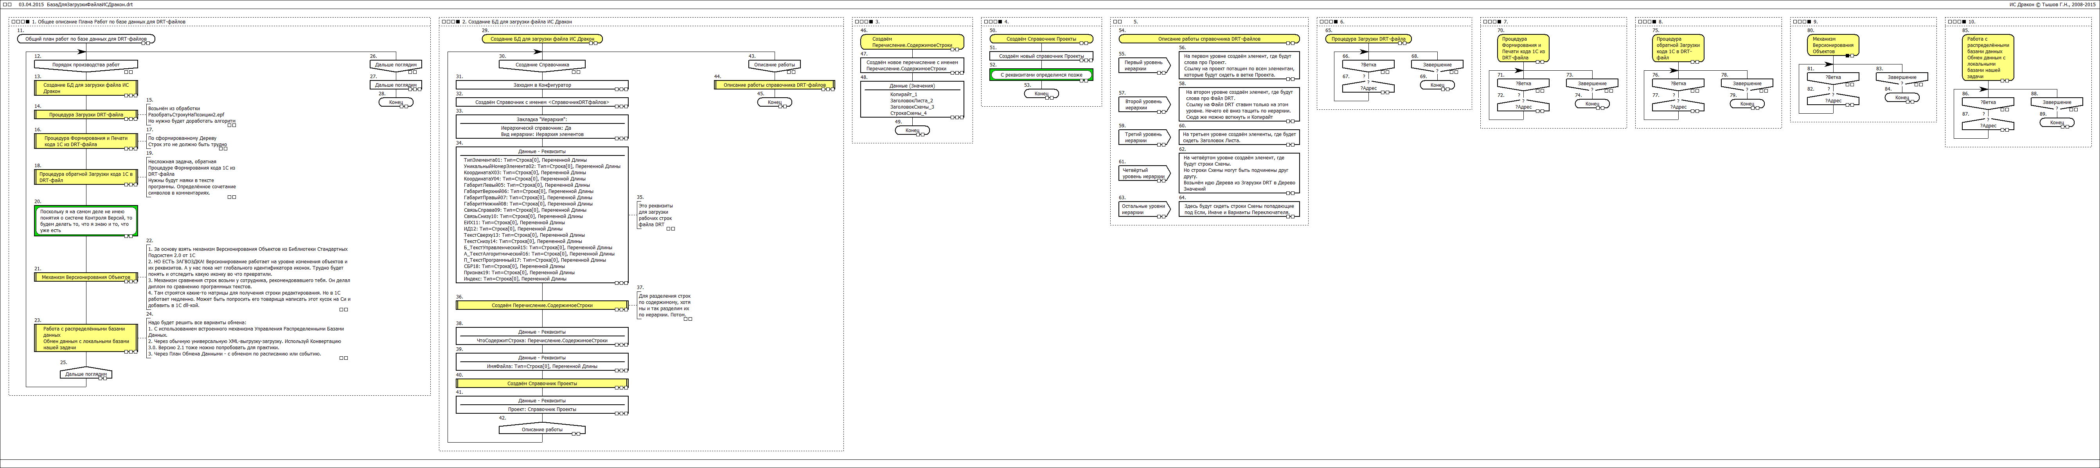
Task: Click comment 35 'Это реквизиты для загрузки рабочих строк'
Action: 657,215
